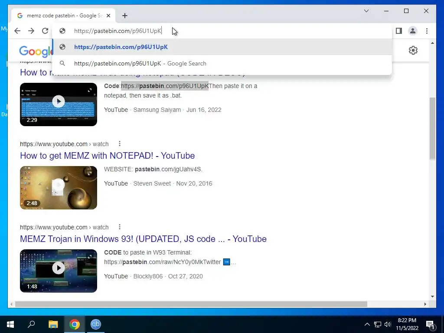
Task: Click the globe icon in the address bar
Action: 62,31
